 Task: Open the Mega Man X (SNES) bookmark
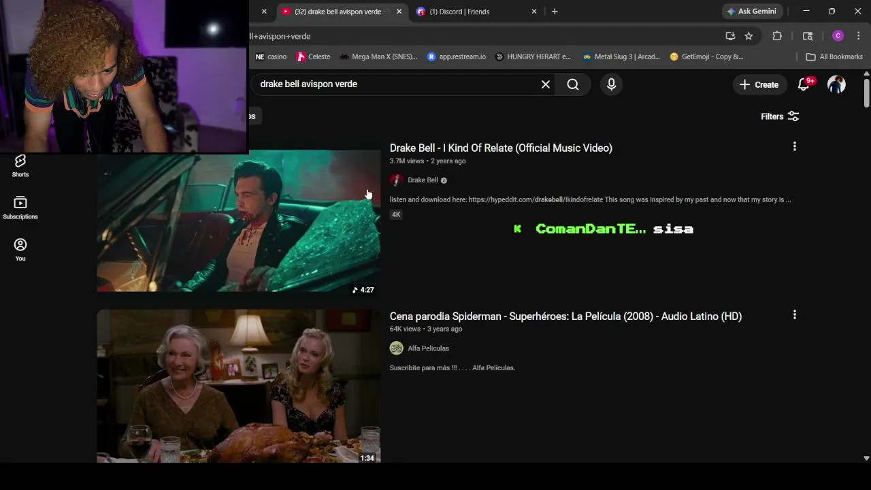click(x=378, y=56)
